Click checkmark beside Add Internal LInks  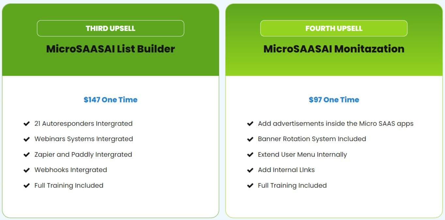tap(250, 170)
